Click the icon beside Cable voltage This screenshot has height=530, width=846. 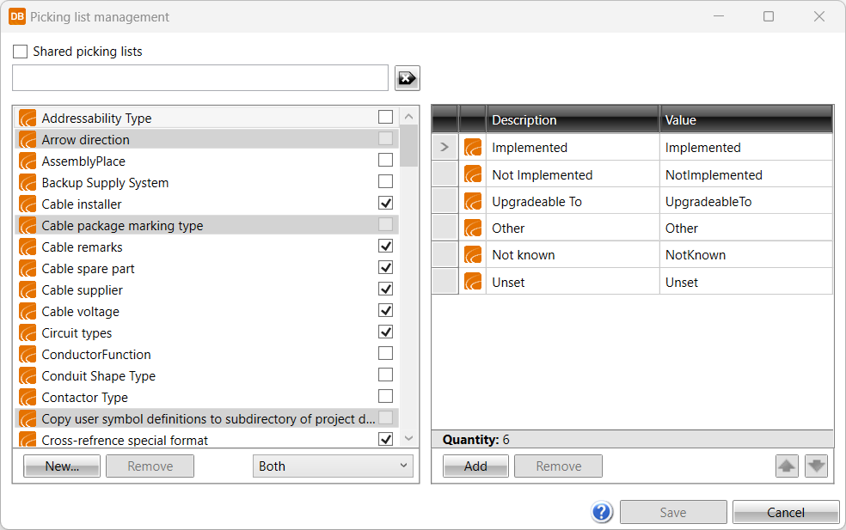click(28, 312)
